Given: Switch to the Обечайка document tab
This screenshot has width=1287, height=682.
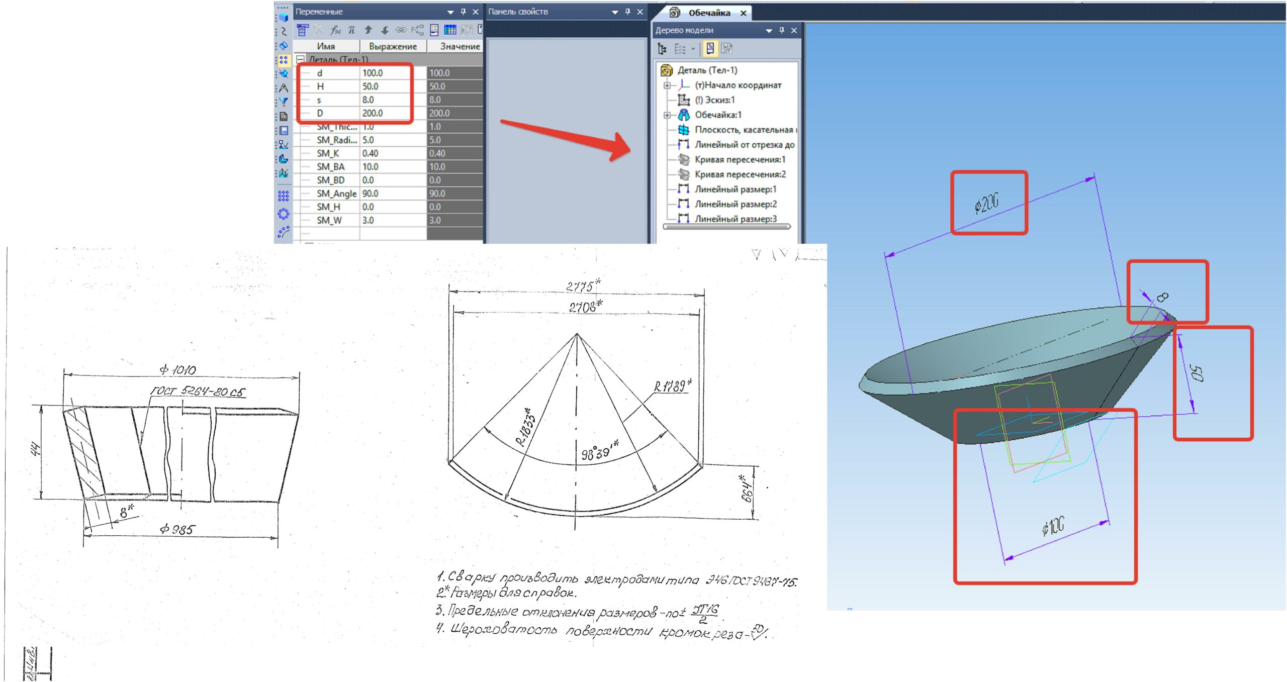Looking at the screenshot, I should pos(709,13).
